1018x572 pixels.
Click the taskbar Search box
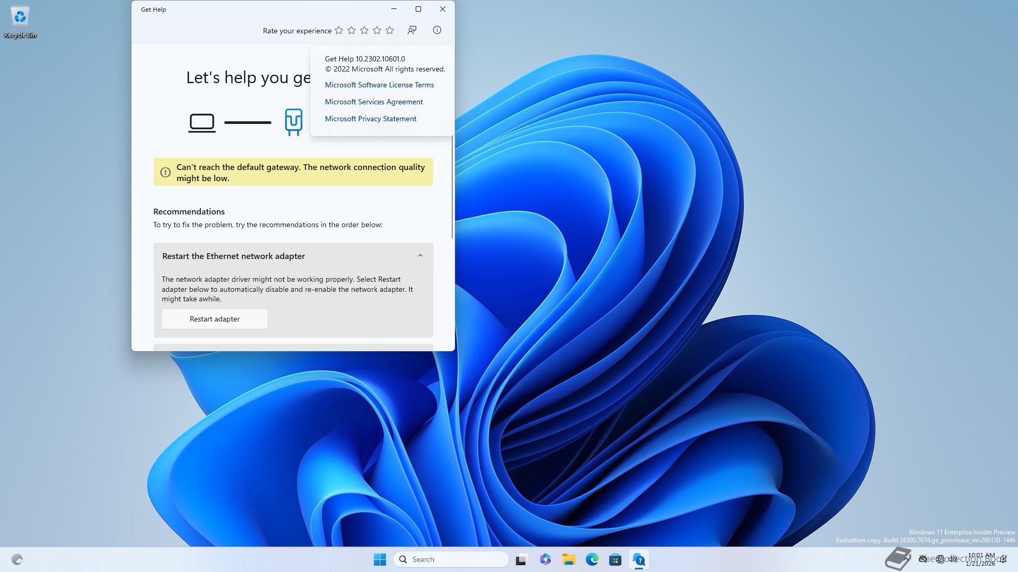click(451, 559)
